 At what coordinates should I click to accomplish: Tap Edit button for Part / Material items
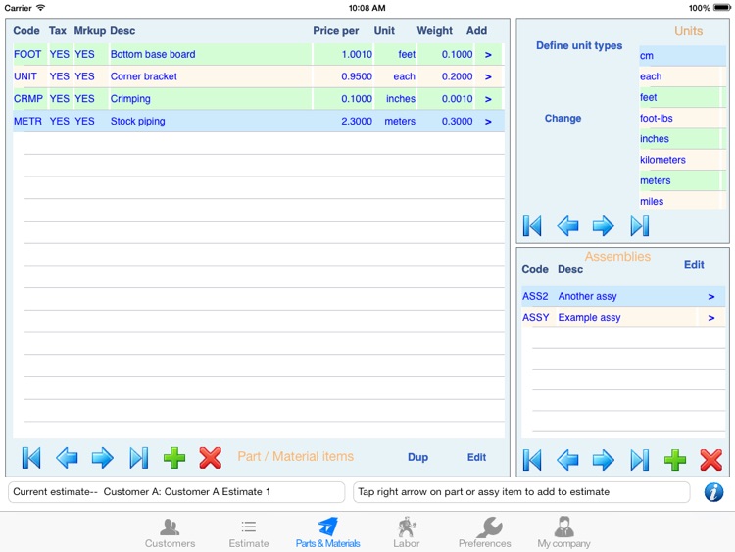point(476,457)
